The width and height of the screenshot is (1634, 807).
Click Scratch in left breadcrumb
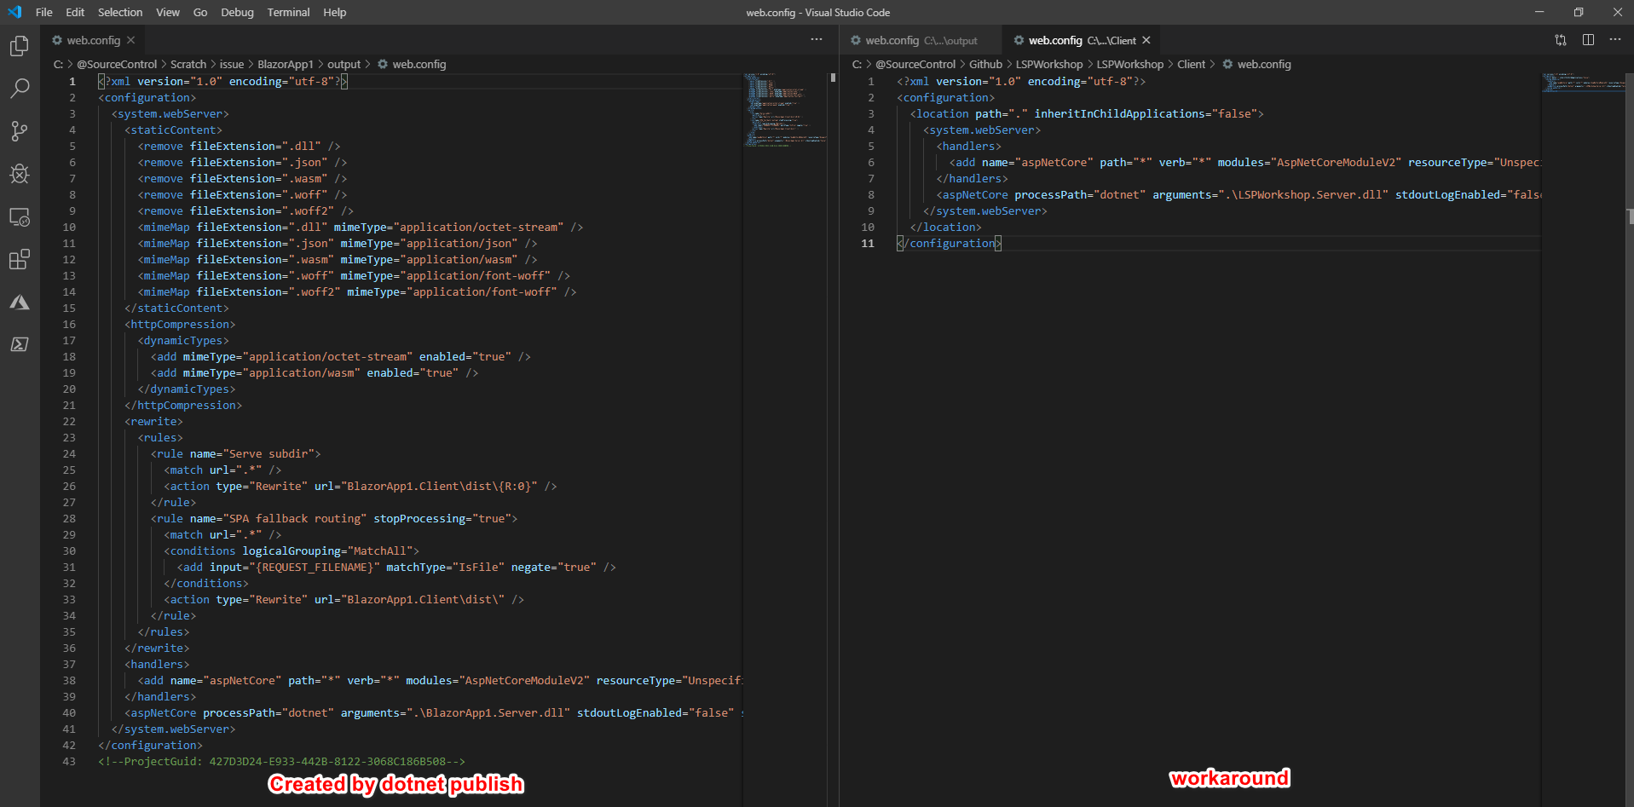[188, 64]
